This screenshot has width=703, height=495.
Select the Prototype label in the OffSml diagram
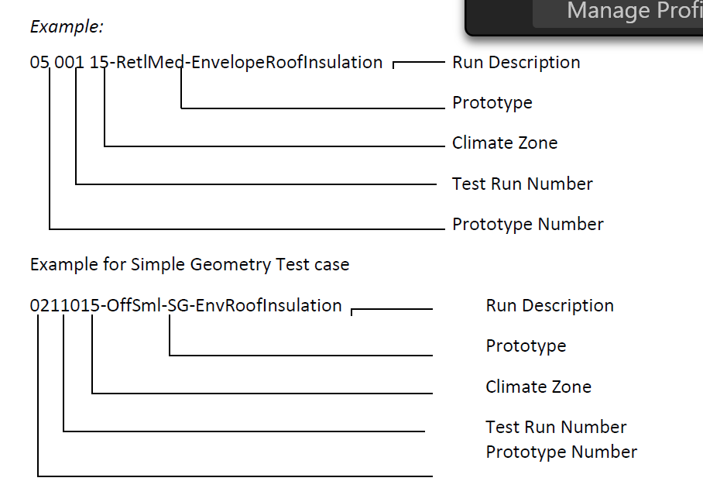pos(526,345)
